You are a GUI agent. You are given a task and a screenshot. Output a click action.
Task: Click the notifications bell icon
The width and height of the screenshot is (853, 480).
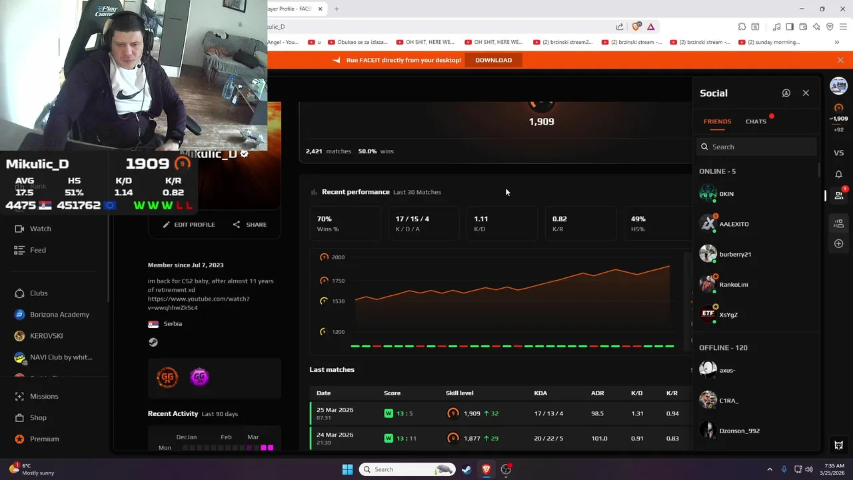coord(839,174)
